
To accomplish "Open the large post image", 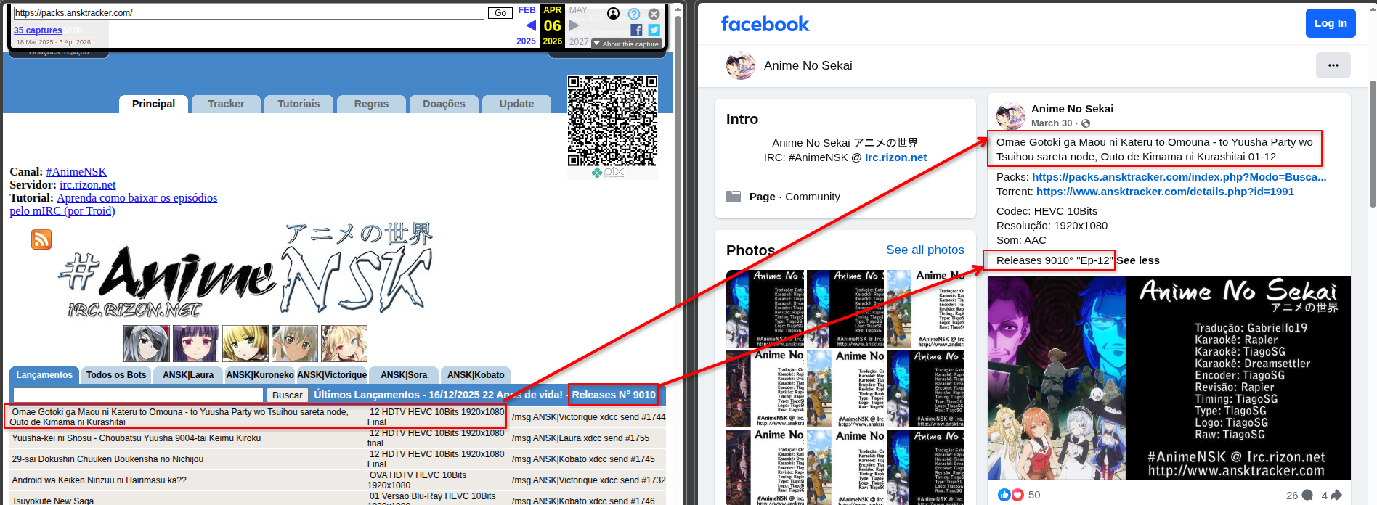I will 1169,377.
